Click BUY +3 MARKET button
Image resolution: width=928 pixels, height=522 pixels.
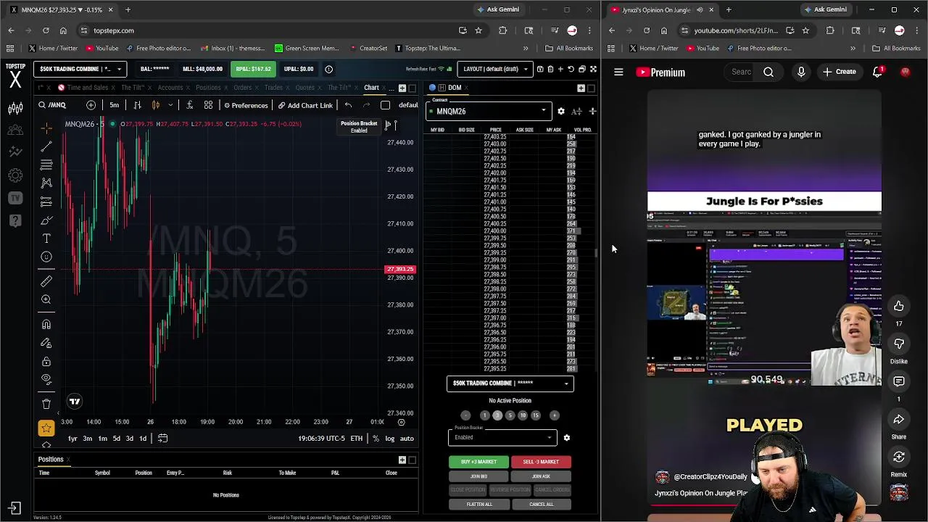(478, 462)
